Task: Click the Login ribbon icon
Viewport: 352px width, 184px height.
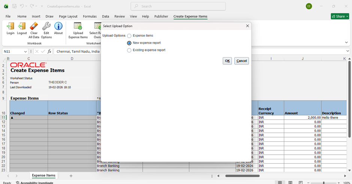Action: [x=10, y=26]
